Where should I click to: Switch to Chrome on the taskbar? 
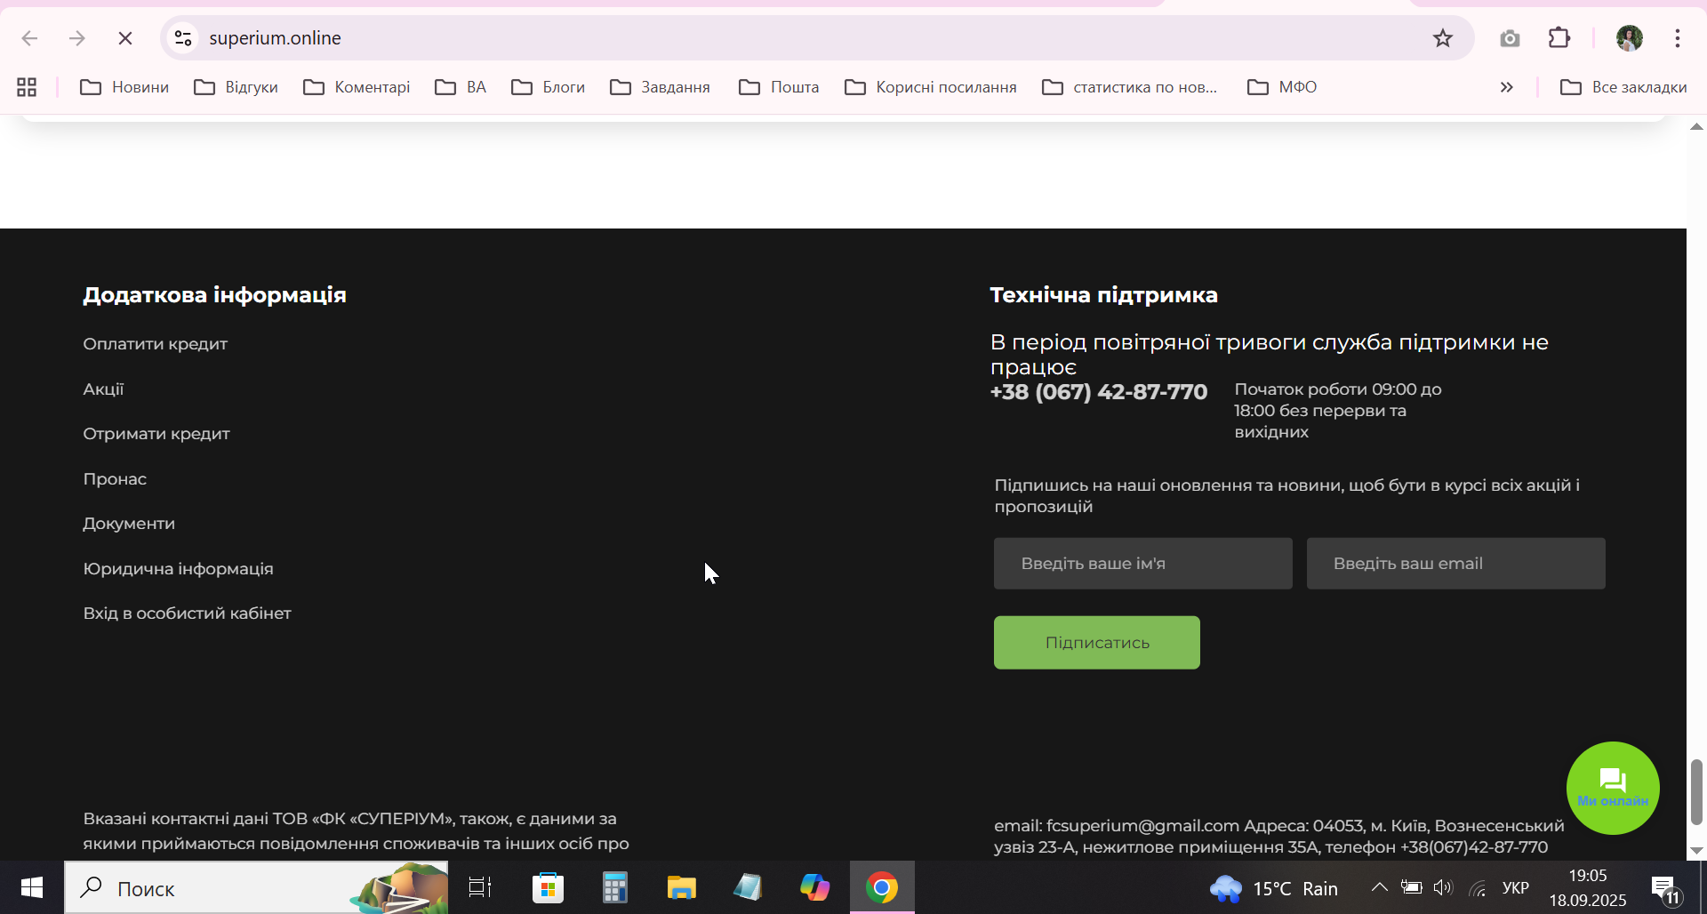click(x=882, y=887)
